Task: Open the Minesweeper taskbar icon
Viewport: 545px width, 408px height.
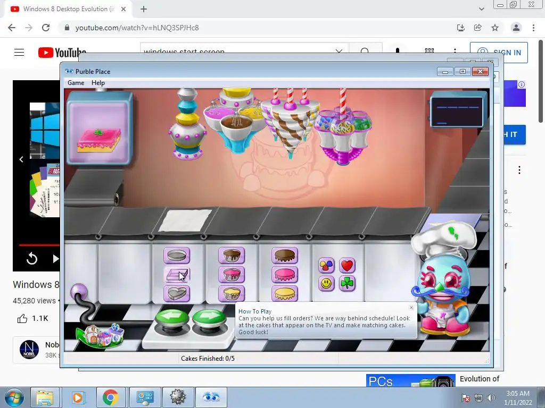Action: 178,397
